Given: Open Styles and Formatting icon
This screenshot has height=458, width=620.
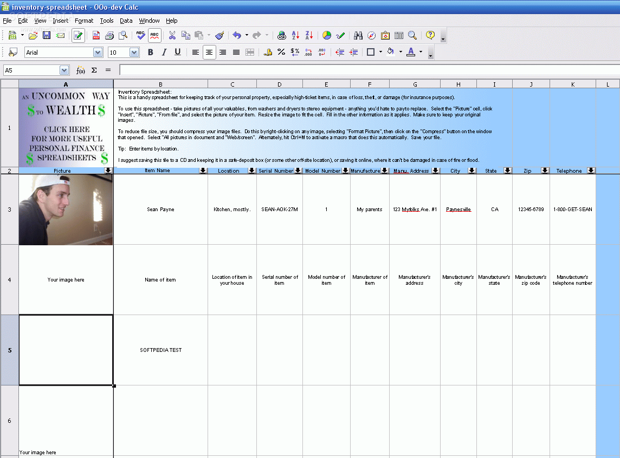Looking at the screenshot, I should [x=12, y=52].
